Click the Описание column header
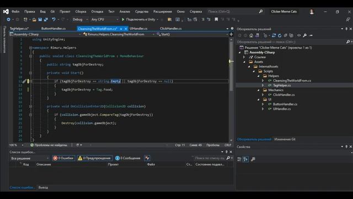The image size is (353, 199). (x=44, y=165)
